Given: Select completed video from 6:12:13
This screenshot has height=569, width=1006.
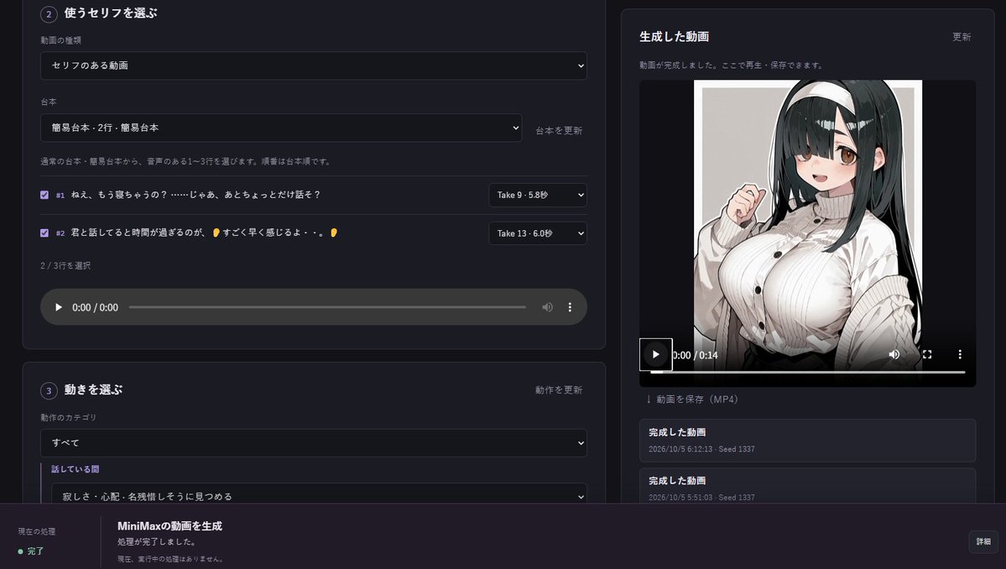Looking at the screenshot, I should pyautogui.click(x=807, y=440).
